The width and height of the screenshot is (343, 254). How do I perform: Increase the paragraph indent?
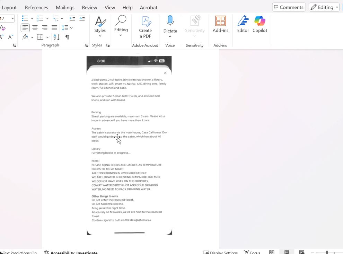coord(82,18)
